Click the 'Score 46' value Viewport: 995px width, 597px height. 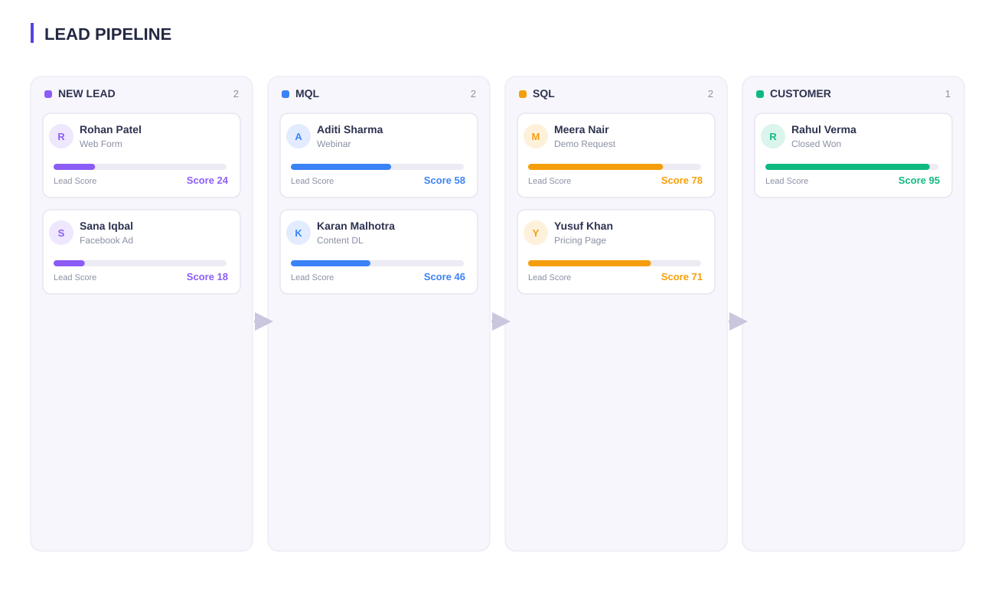[445, 277]
